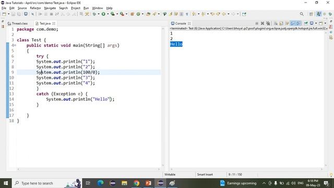Viewport: 334px width, 188px height.
Task: Click the New Java Package icon
Action: 132,14
